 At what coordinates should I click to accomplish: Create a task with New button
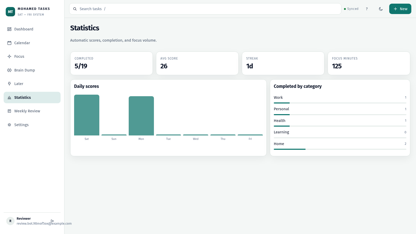[x=400, y=9]
